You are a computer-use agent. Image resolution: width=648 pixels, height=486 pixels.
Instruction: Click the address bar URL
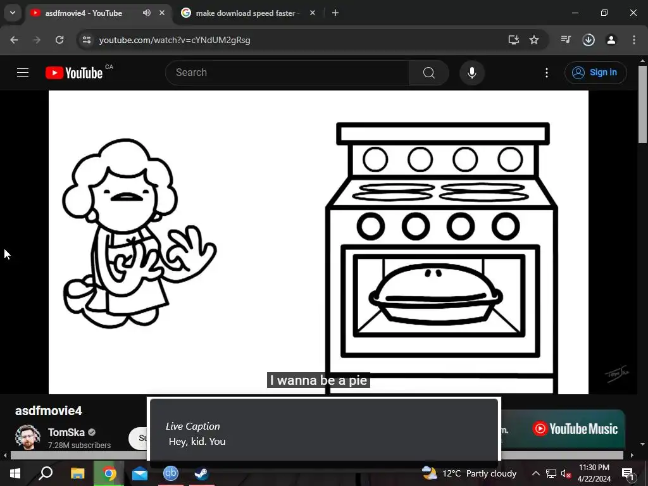coord(175,40)
